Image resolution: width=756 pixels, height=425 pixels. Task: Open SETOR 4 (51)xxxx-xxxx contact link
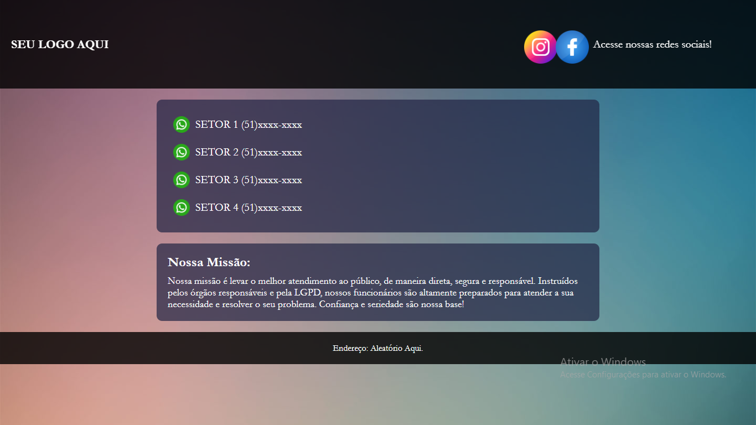[x=248, y=208]
